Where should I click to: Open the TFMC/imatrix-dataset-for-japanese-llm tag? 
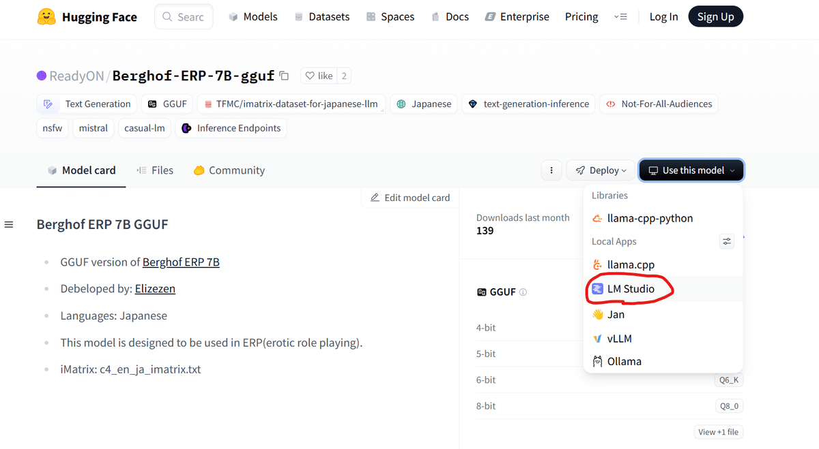(x=291, y=104)
